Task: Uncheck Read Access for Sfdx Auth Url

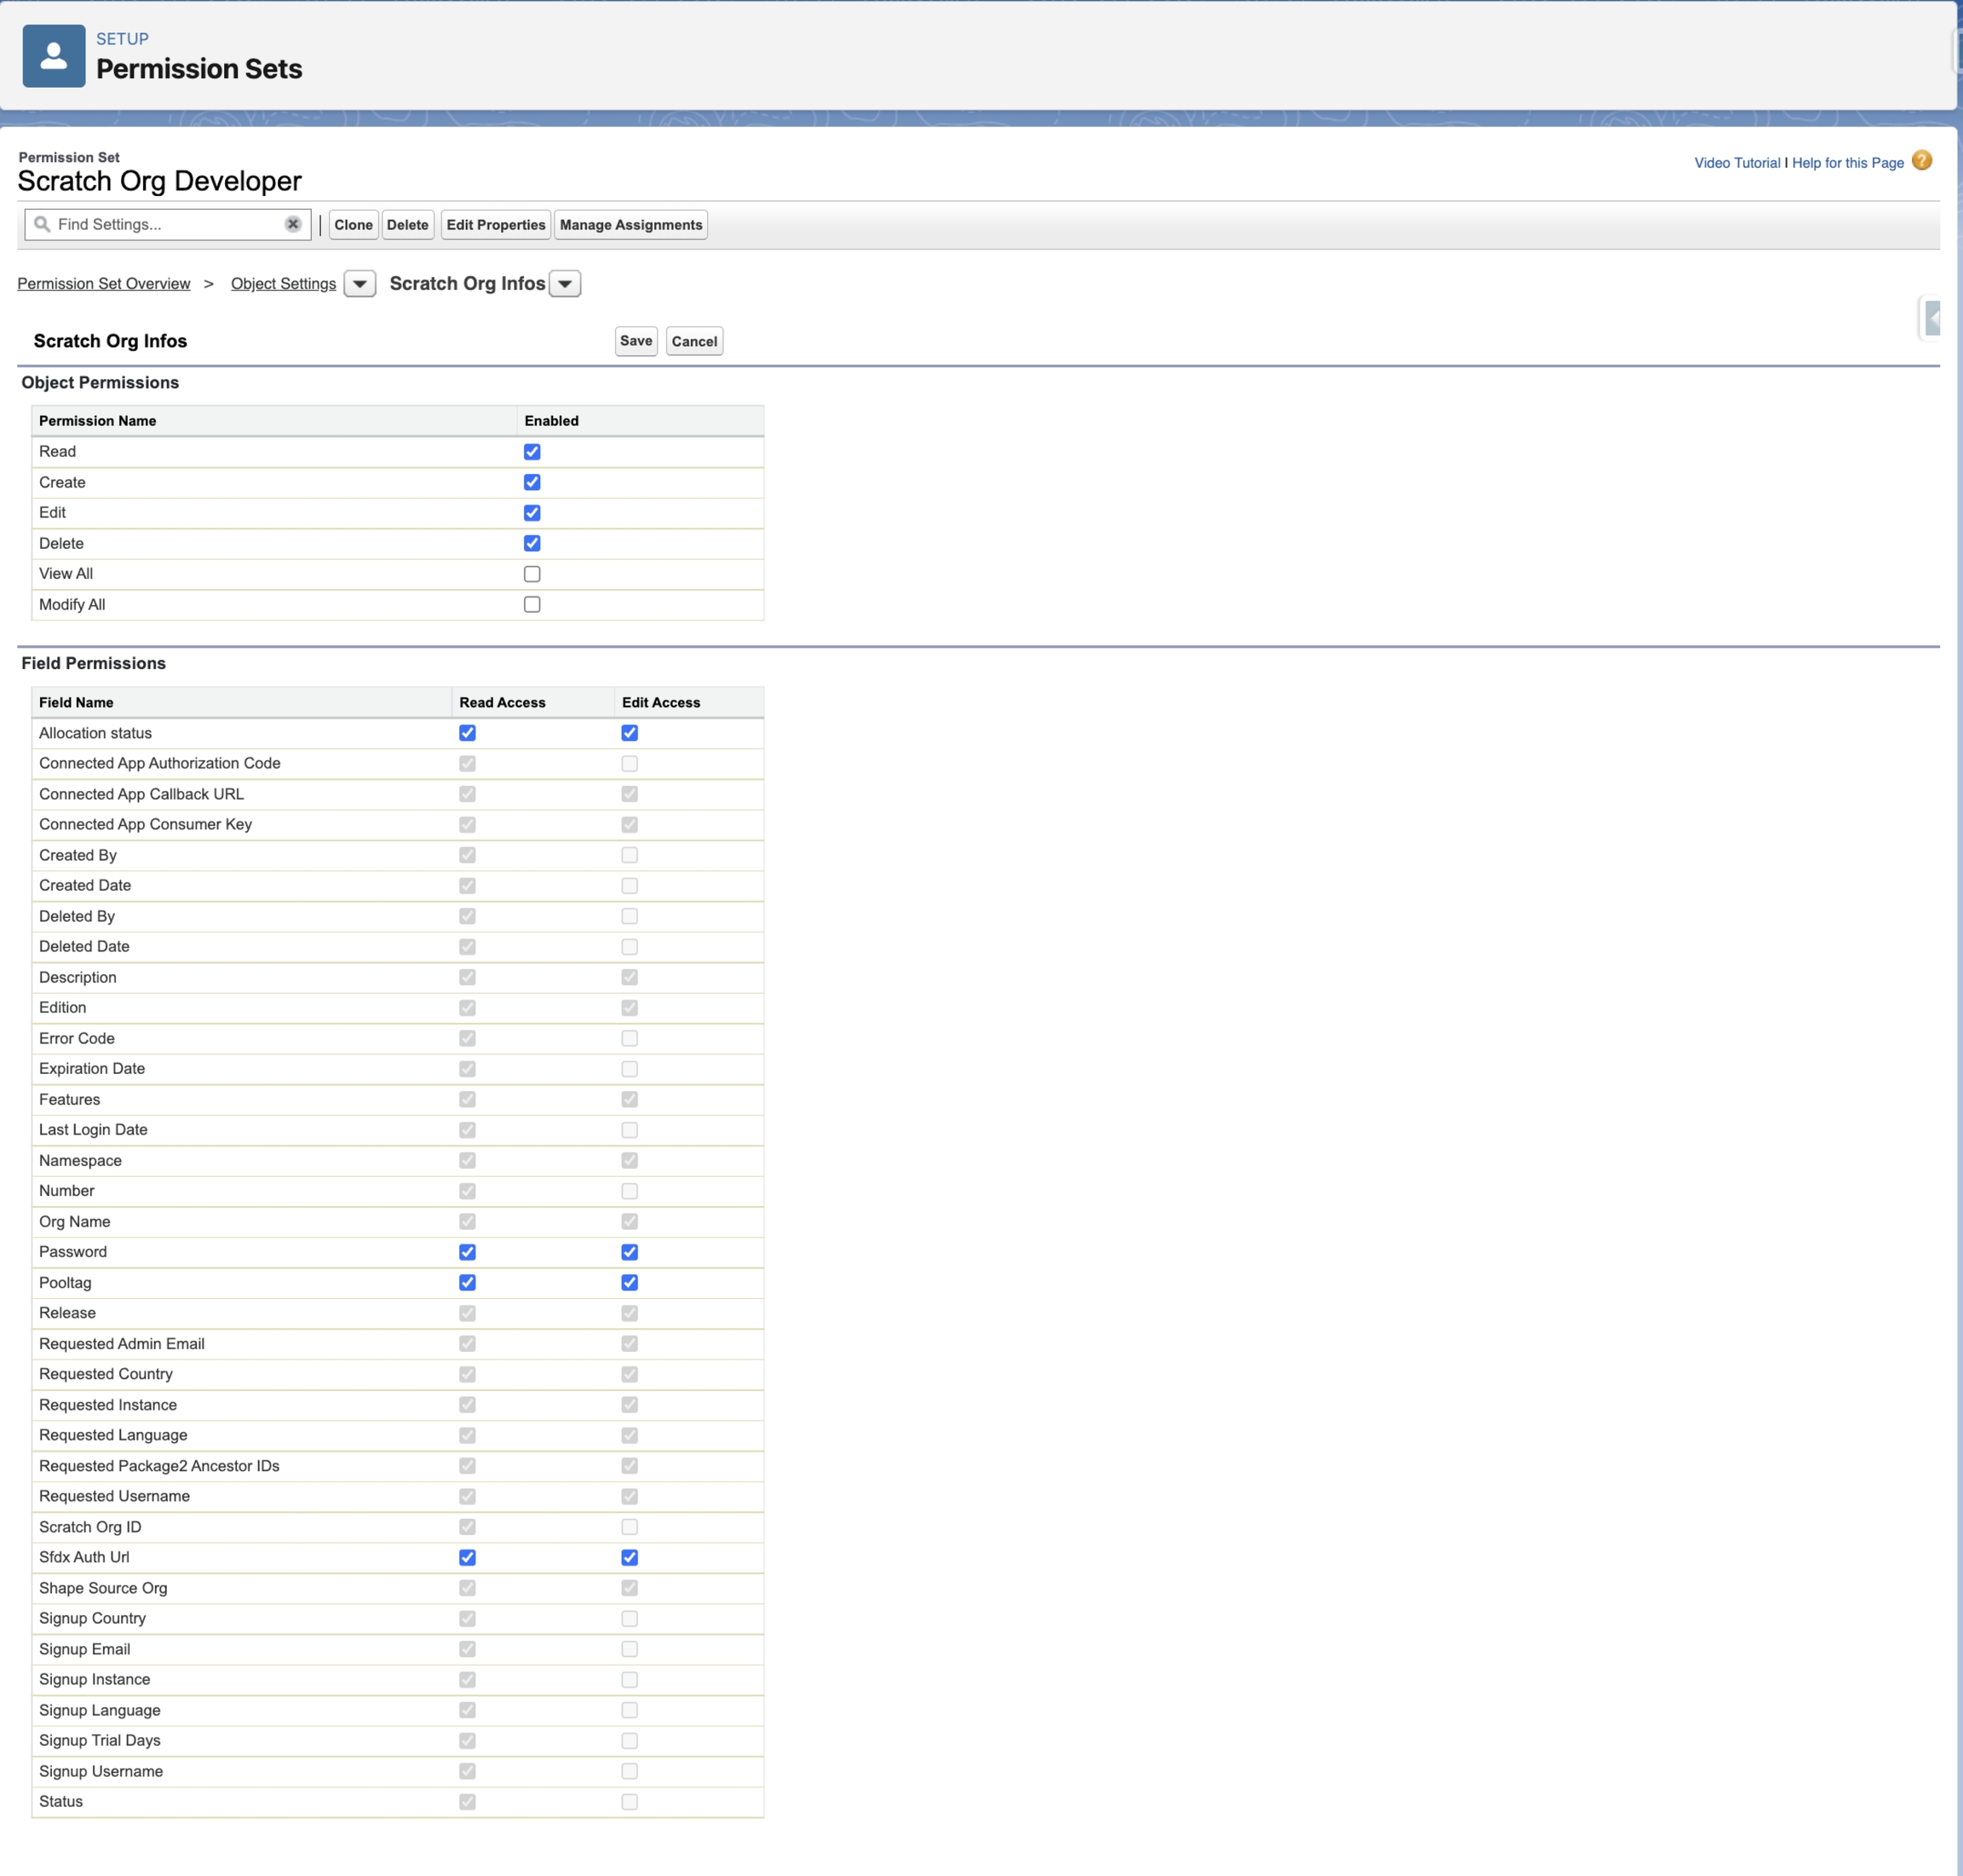Action: coord(467,1557)
